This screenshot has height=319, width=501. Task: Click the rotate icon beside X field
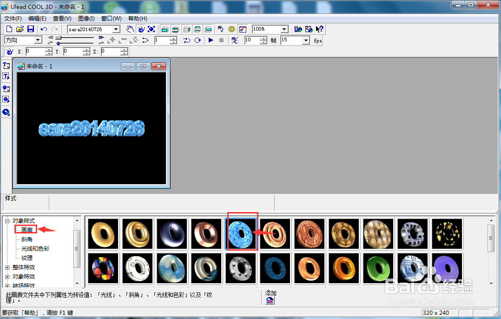tap(9, 52)
